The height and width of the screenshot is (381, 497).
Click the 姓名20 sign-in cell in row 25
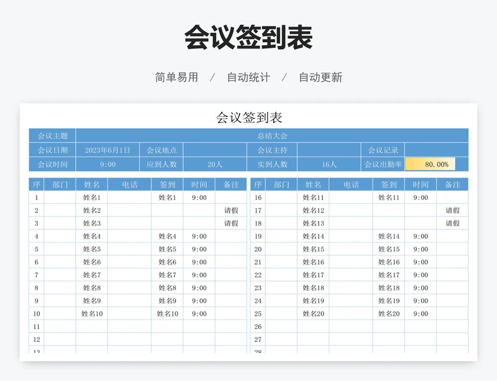pyautogui.click(x=389, y=313)
